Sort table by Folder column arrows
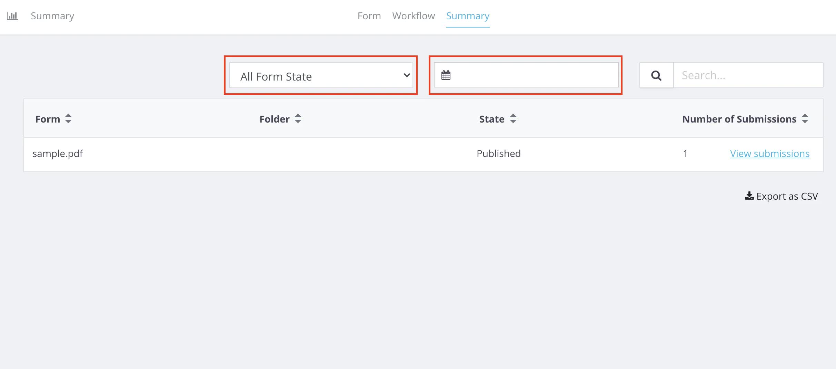 tap(298, 119)
